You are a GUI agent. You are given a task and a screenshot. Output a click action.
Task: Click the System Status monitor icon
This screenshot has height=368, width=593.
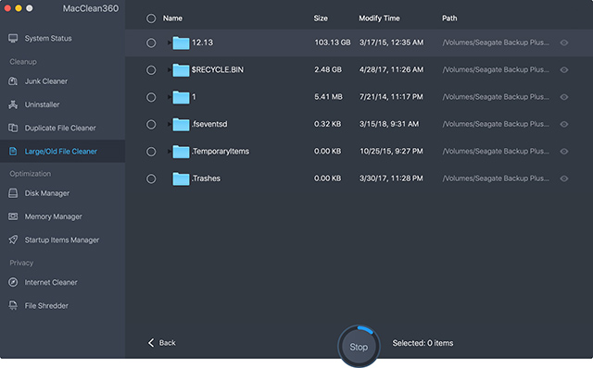pos(13,38)
